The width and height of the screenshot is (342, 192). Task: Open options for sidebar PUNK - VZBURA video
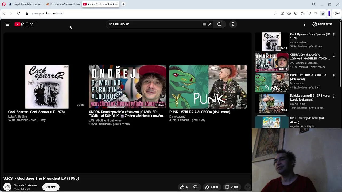[x=334, y=76]
